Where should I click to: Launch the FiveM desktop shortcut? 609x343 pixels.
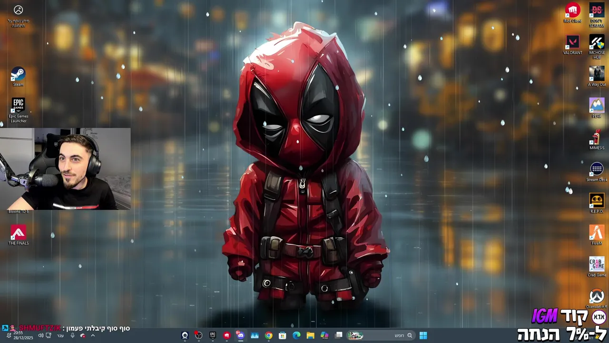[x=597, y=235]
